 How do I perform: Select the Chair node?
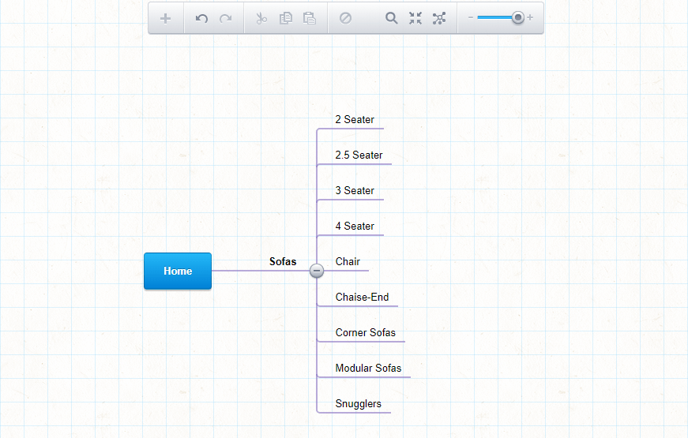348,262
